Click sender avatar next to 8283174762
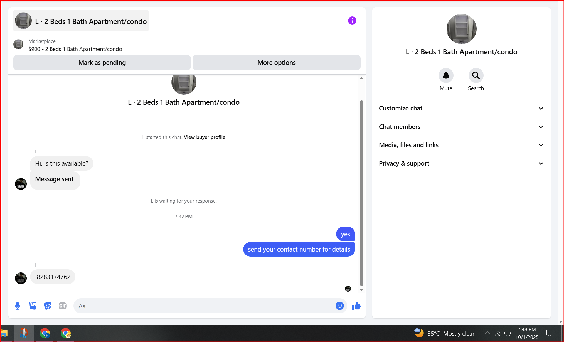Screen dimensions: 564x342 (x=21, y=278)
